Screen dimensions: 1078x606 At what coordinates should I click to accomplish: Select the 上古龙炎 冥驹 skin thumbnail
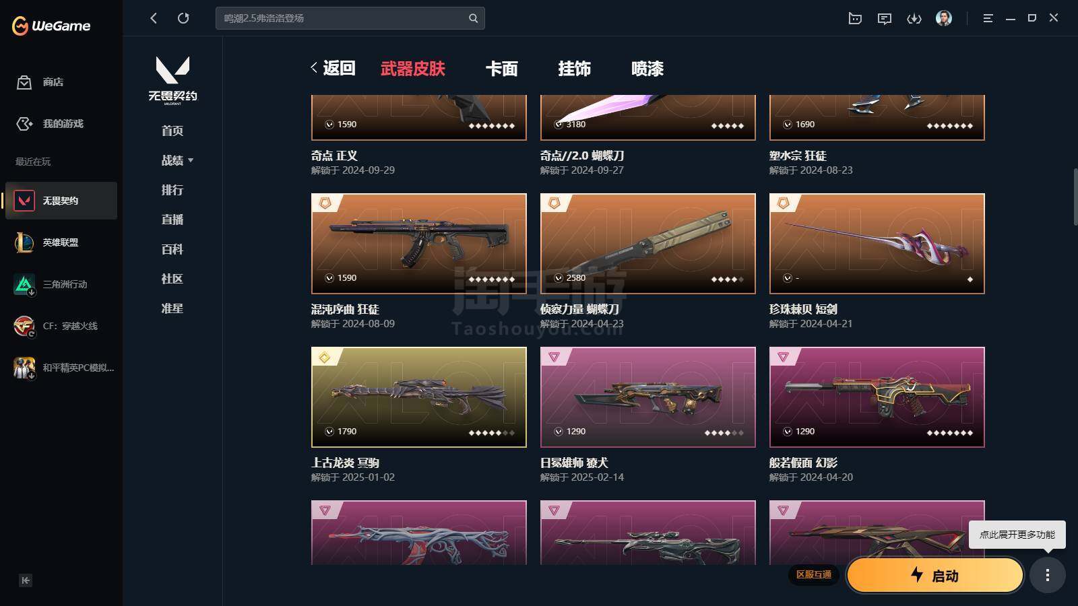pyautogui.click(x=419, y=397)
